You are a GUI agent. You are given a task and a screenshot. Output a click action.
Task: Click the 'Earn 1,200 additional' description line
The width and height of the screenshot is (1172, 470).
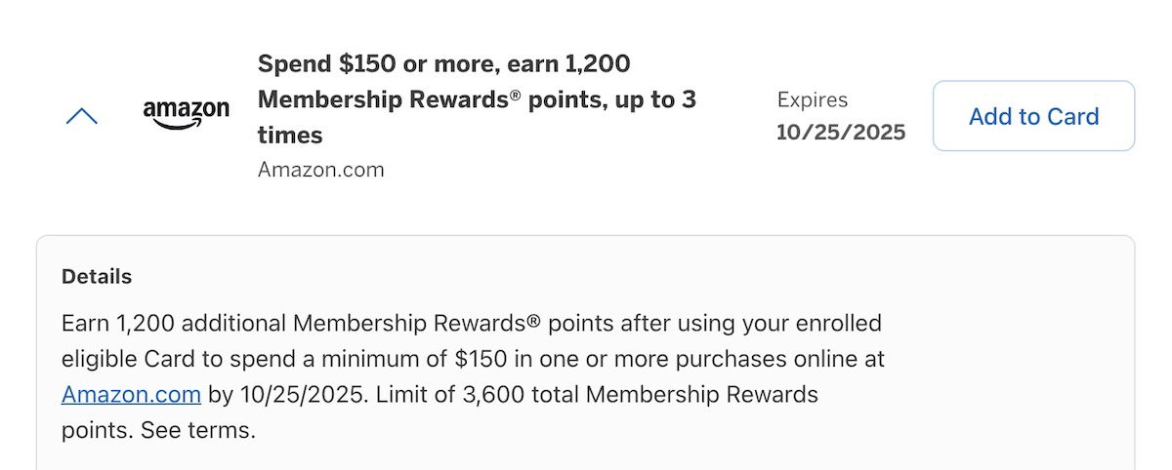click(472, 323)
